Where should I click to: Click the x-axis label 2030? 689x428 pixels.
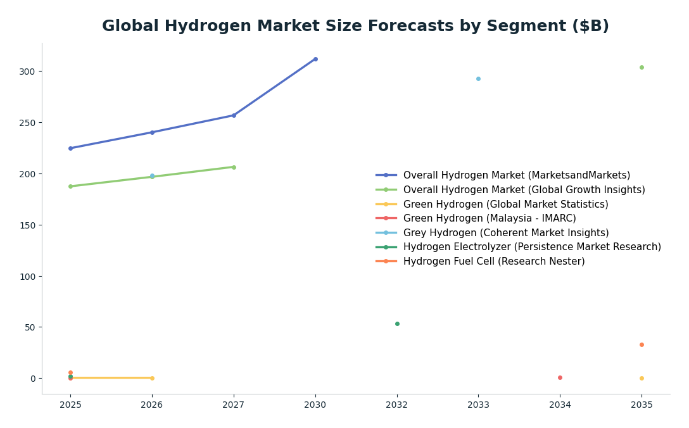coord(315,405)
